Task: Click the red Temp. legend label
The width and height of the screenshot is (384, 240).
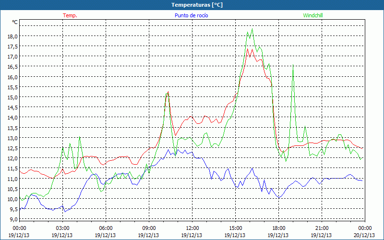Action: click(x=70, y=15)
